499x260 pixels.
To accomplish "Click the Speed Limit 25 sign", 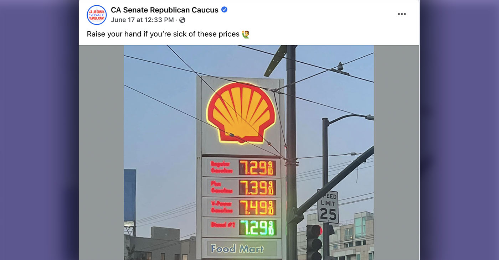I will pos(328,207).
